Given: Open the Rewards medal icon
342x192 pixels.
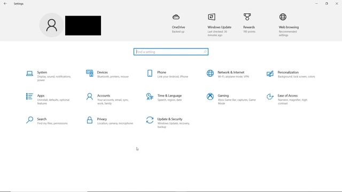Looking at the screenshot, I should [x=247, y=17].
